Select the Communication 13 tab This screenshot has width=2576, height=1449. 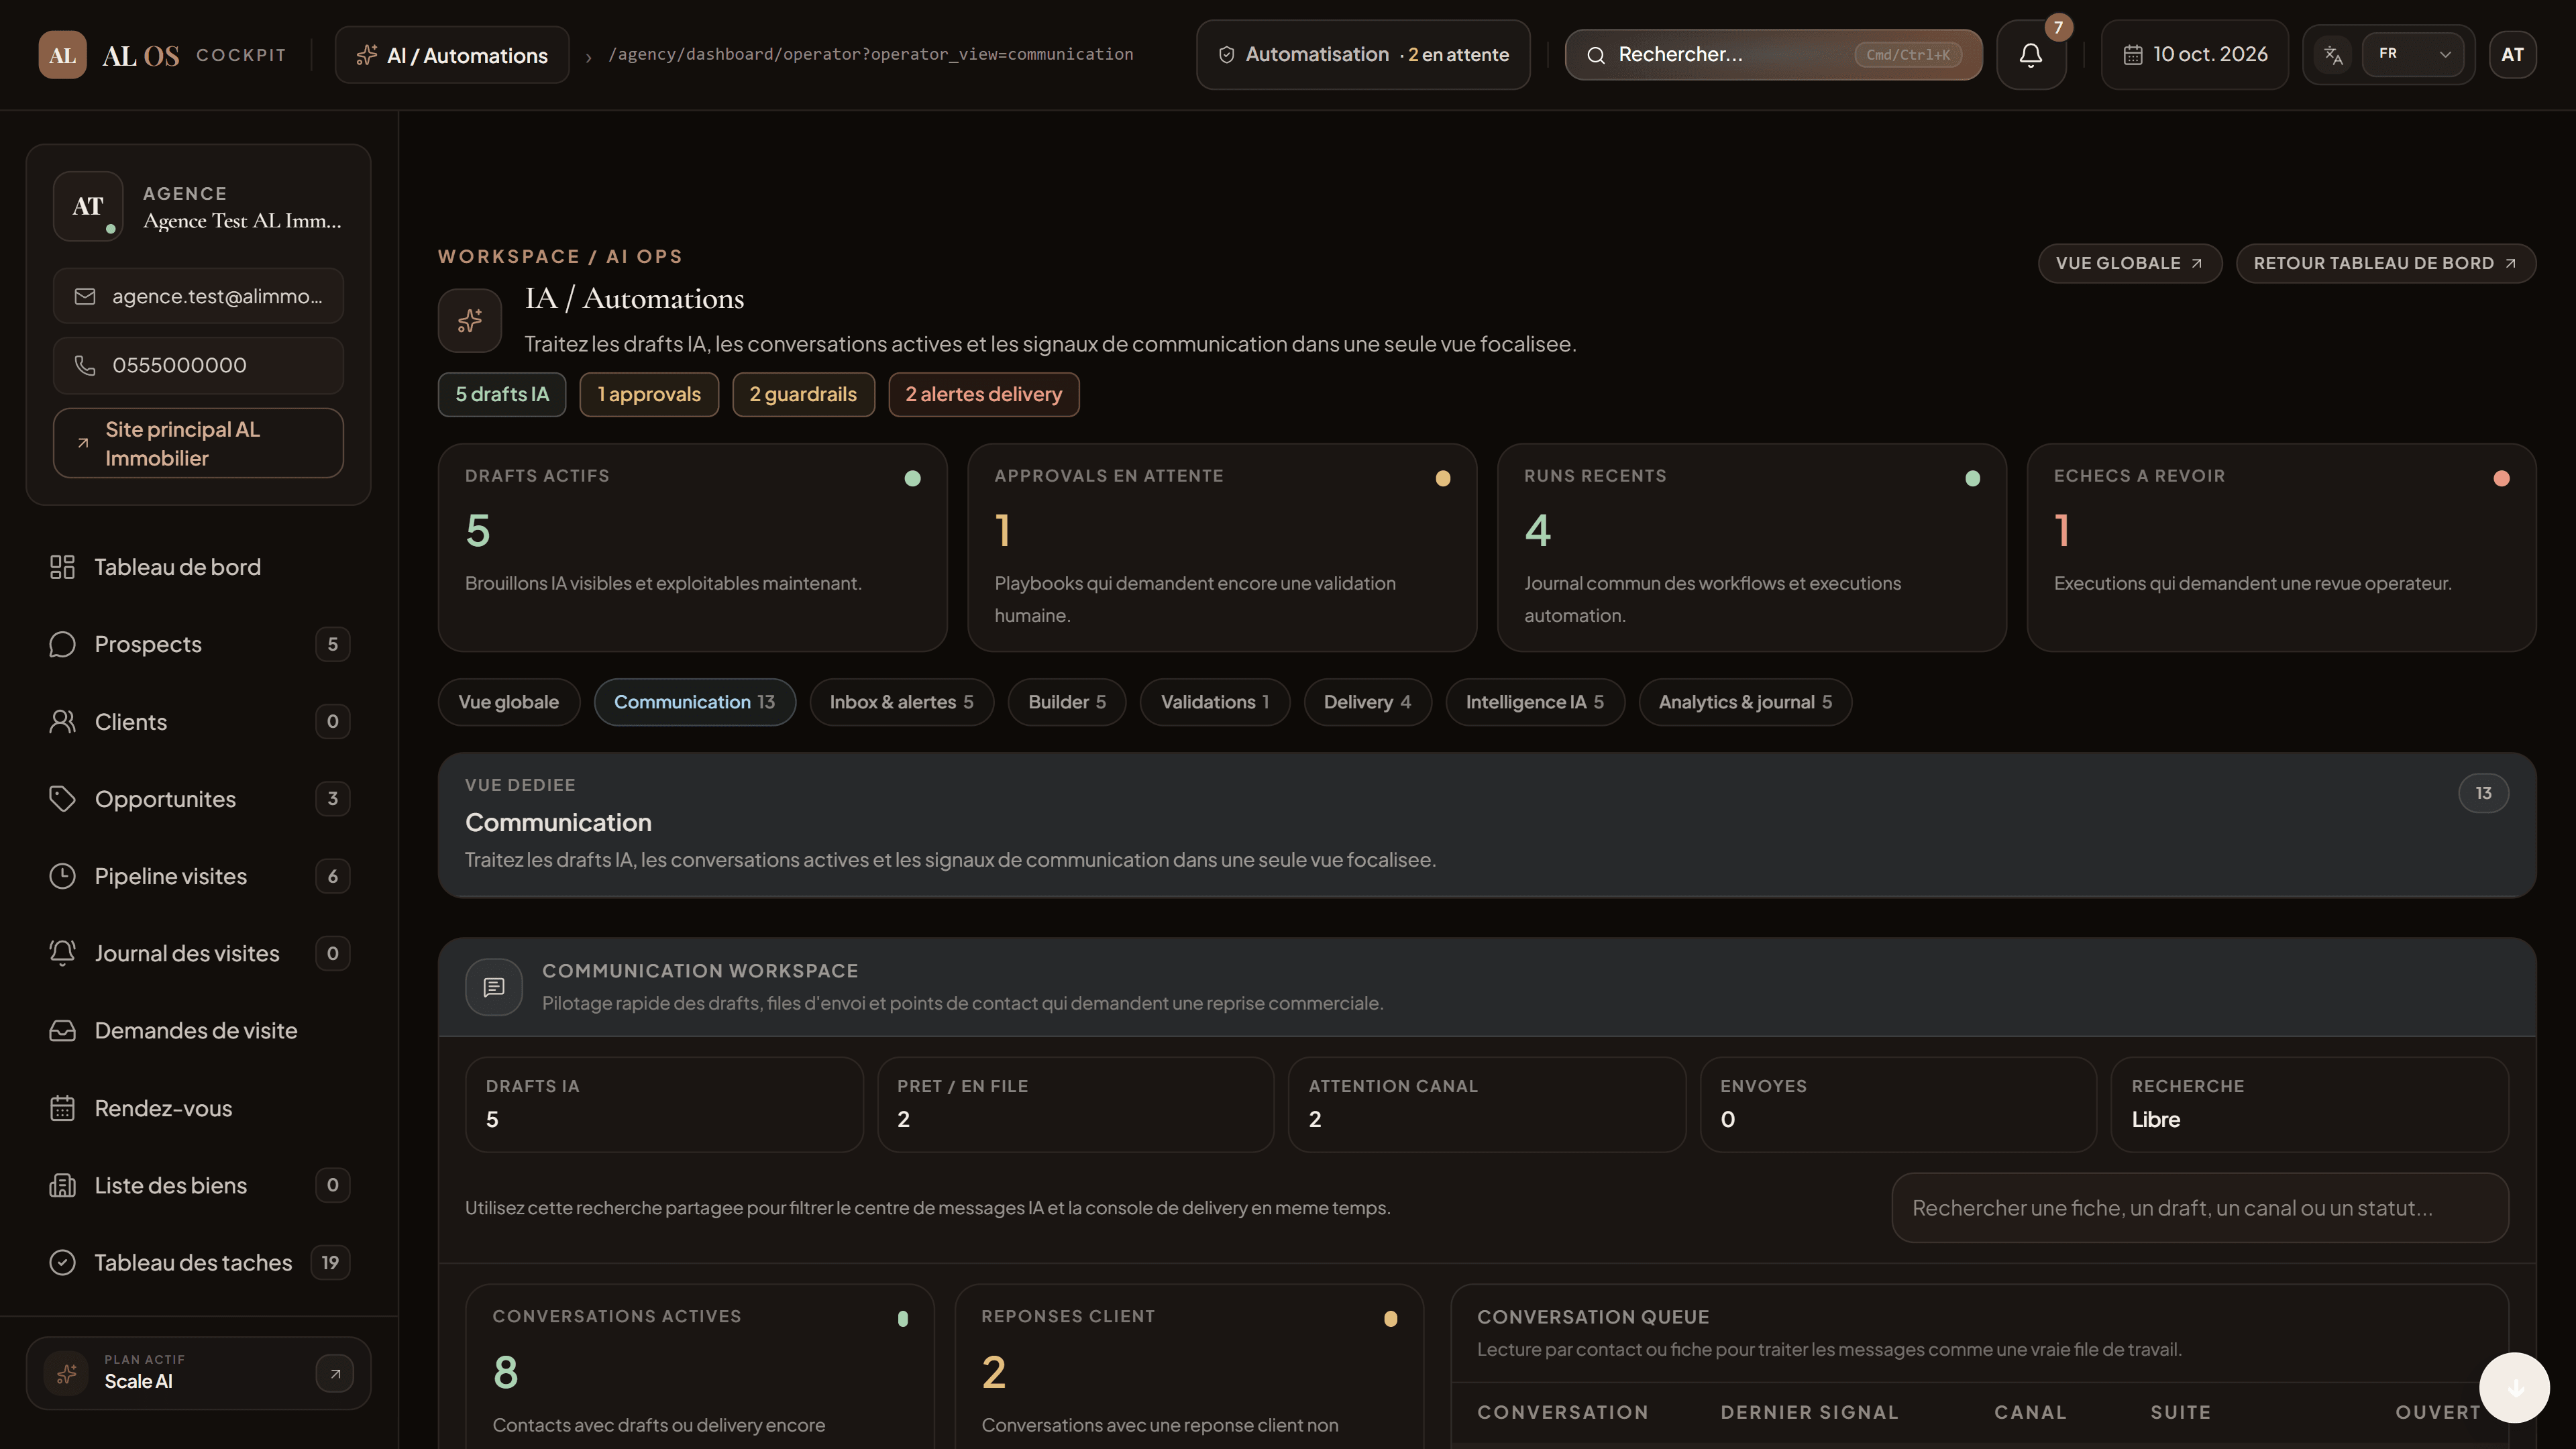[x=695, y=702]
